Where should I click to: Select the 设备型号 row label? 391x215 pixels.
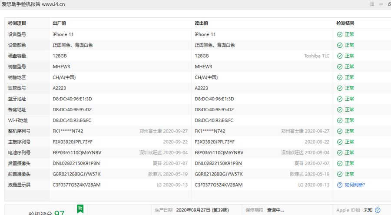(x=17, y=34)
